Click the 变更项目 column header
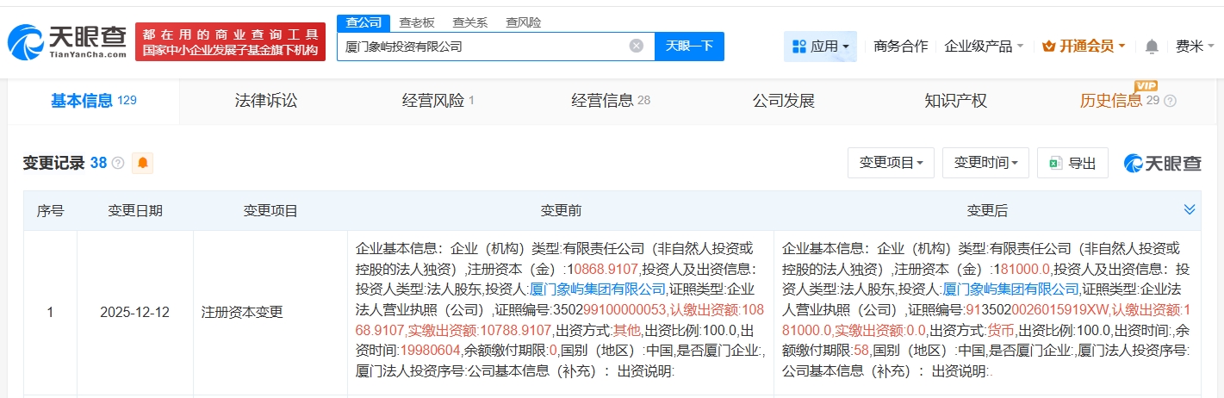Viewport: 1224px width, 398px height. (270, 210)
